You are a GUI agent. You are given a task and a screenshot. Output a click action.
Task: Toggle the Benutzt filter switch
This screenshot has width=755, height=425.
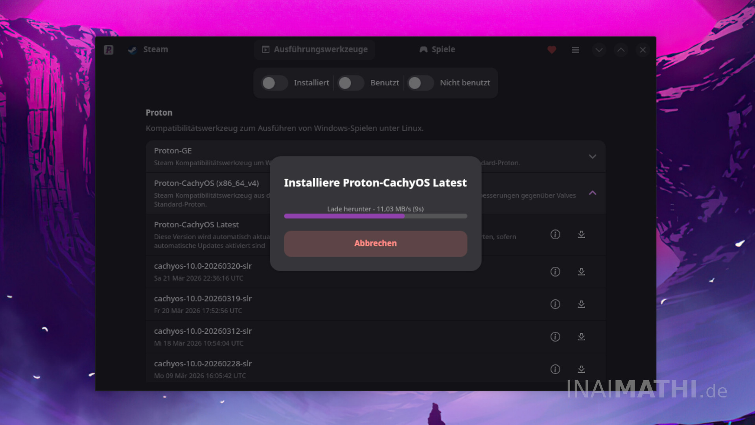(x=351, y=83)
